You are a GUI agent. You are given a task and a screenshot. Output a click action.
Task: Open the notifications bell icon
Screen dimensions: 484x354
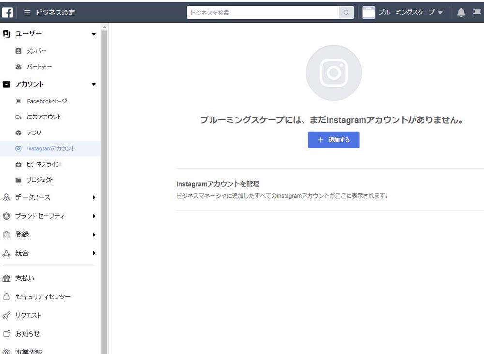coord(461,13)
